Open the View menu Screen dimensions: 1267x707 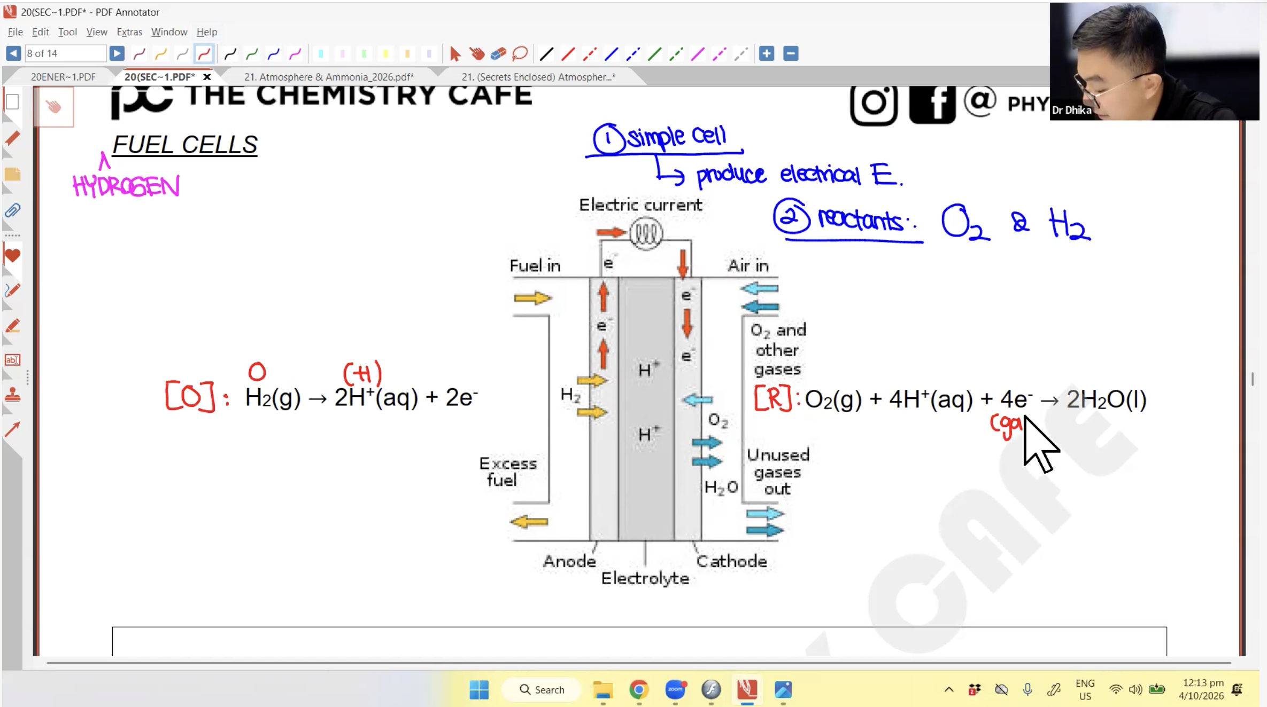click(97, 32)
